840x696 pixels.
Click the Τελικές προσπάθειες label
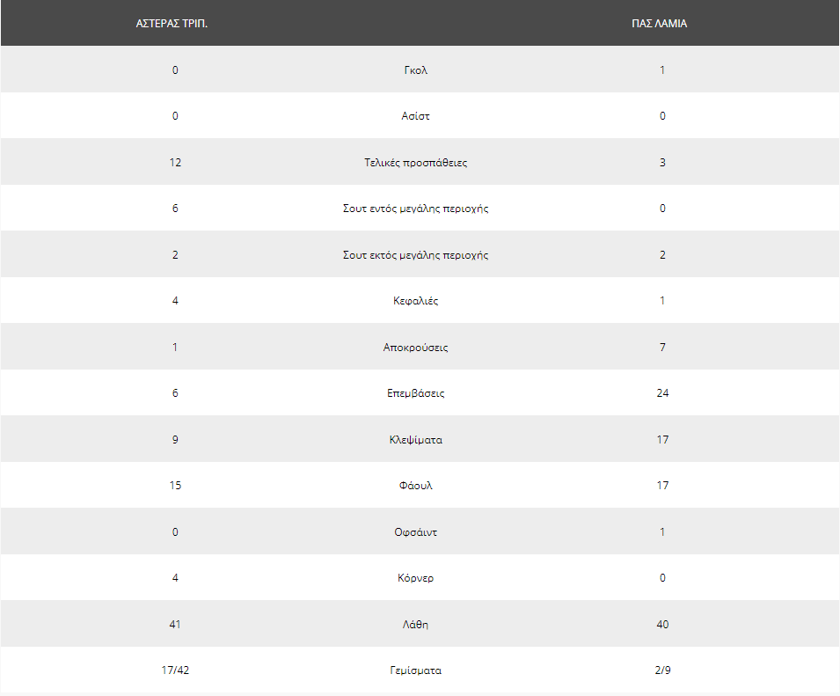coord(416,163)
